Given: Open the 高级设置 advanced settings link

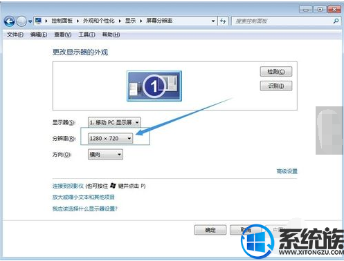Looking at the screenshot, I should [287, 171].
